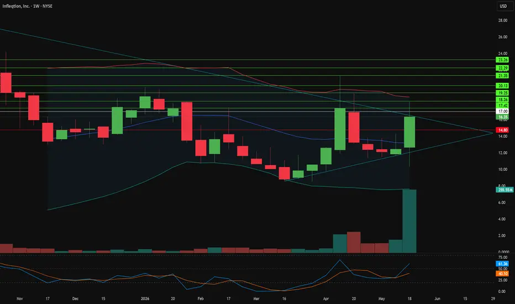Click the 26.00 price axis value

tap(502, 37)
